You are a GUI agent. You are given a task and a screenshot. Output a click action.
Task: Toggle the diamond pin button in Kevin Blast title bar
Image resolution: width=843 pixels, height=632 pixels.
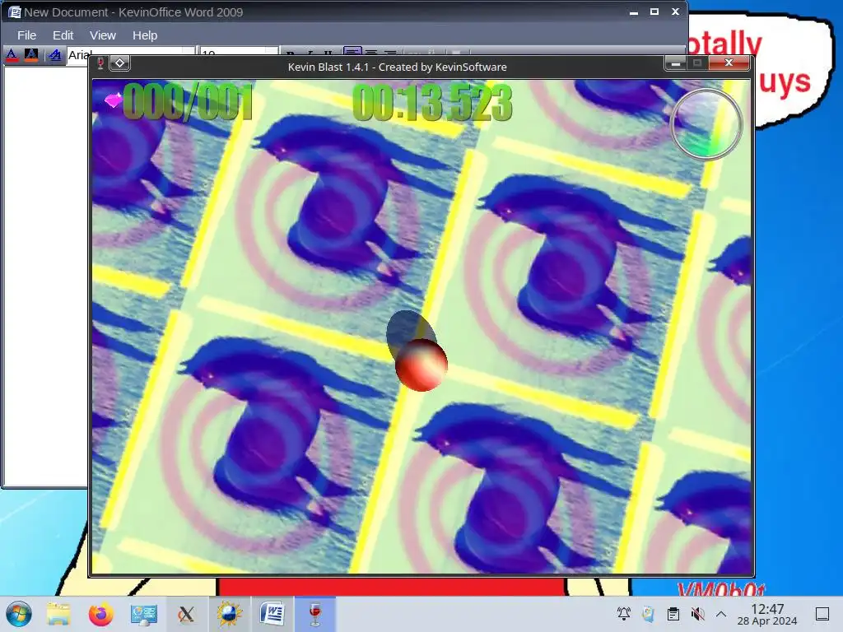(120, 63)
